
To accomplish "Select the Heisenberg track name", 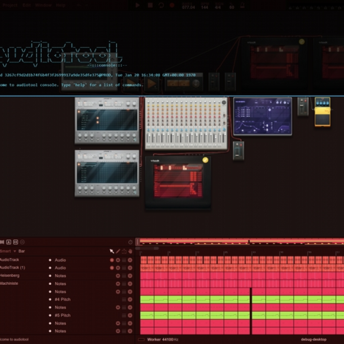I will (x=10, y=276).
